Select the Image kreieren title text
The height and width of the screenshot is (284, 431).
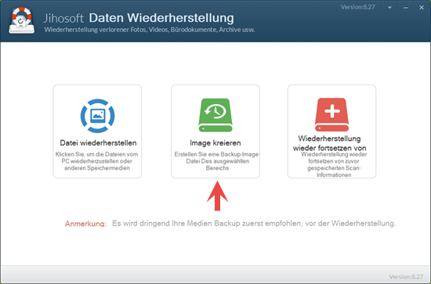(x=215, y=143)
